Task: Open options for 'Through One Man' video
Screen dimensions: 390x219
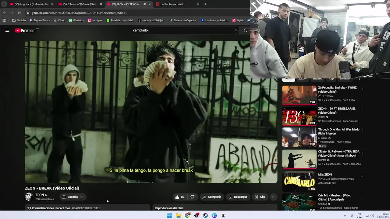Action: tap(363, 130)
